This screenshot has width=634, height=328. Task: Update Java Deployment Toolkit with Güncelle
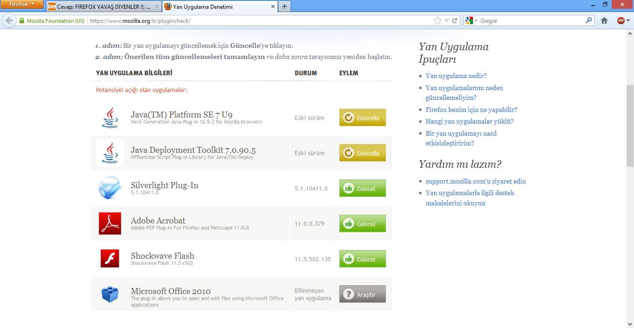click(362, 153)
